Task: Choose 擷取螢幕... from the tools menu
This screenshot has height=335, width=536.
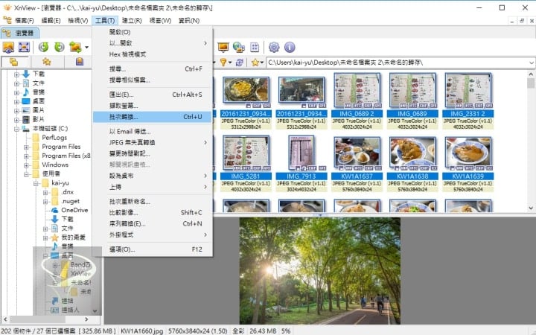Action: pyautogui.click(x=153, y=106)
